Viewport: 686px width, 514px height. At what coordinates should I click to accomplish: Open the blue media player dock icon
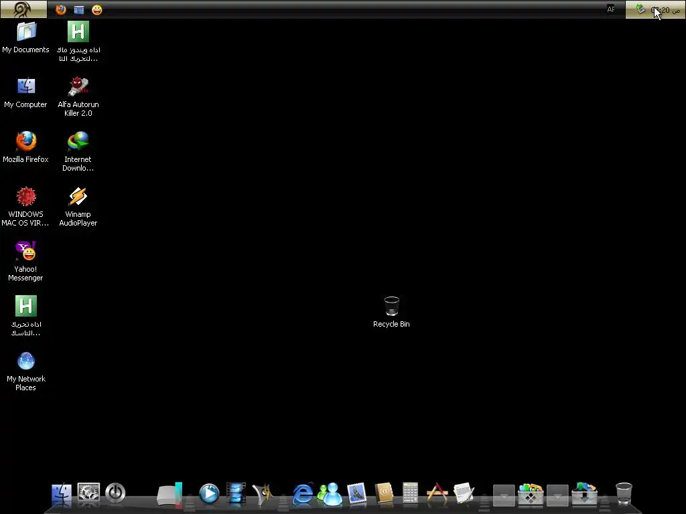[209, 493]
